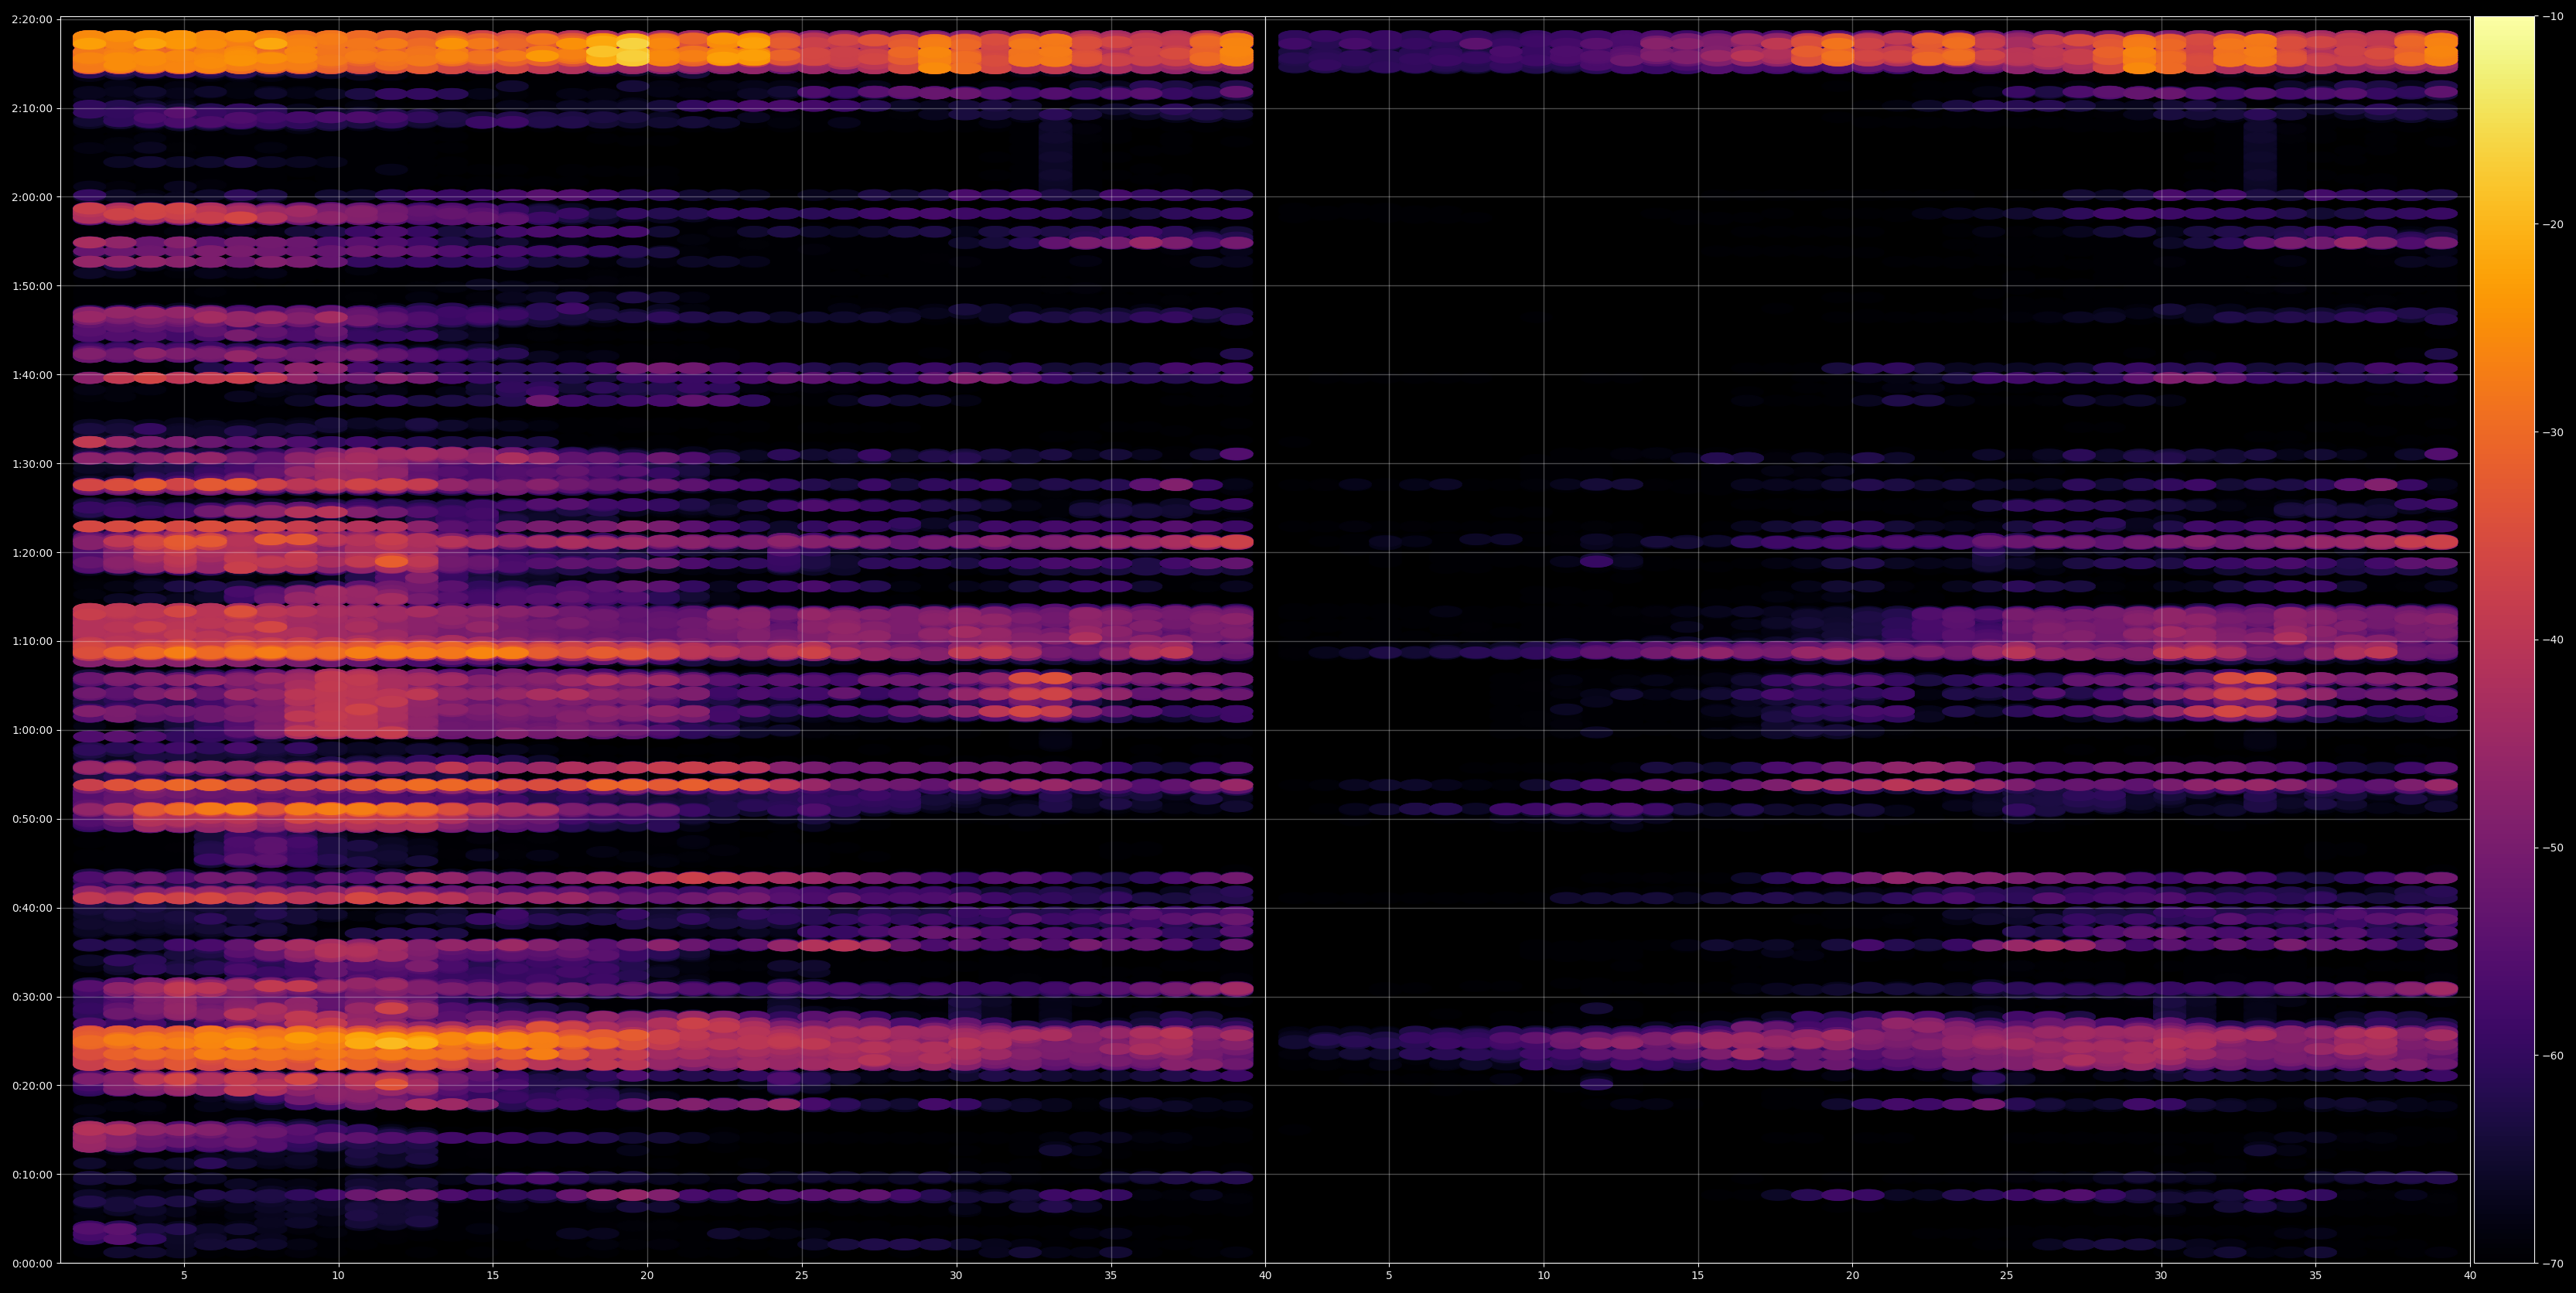The image size is (2576, 1293).
Task: Click the −30 colorbar tick label
Action: click(x=2553, y=433)
